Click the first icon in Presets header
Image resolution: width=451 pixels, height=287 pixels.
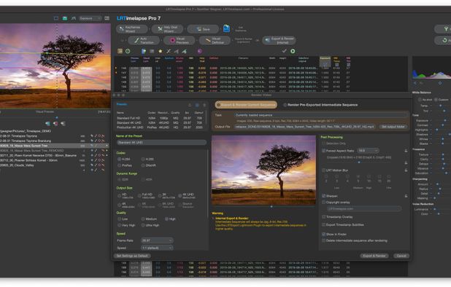point(190,105)
